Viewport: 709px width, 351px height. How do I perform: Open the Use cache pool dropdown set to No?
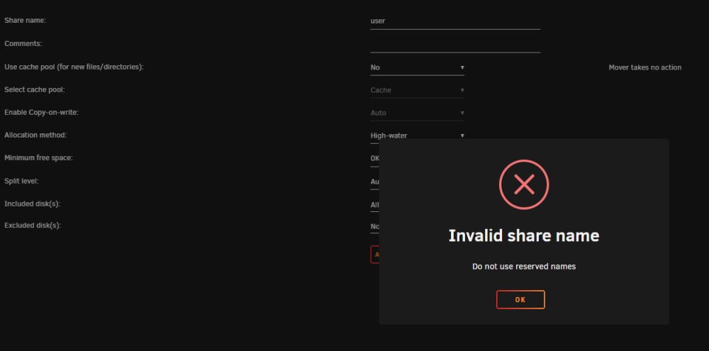[418, 67]
